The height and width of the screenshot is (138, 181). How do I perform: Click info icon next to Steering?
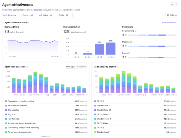[x=131, y=42]
